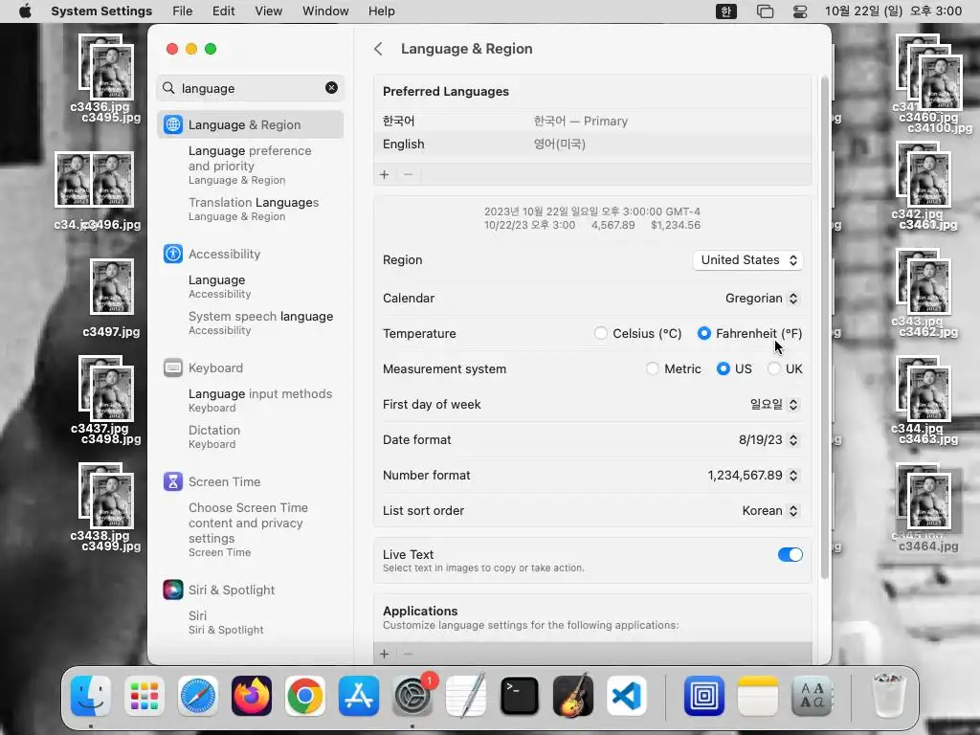
Task: Select Celsius temperature option
Action: click(x=601, y=333)
